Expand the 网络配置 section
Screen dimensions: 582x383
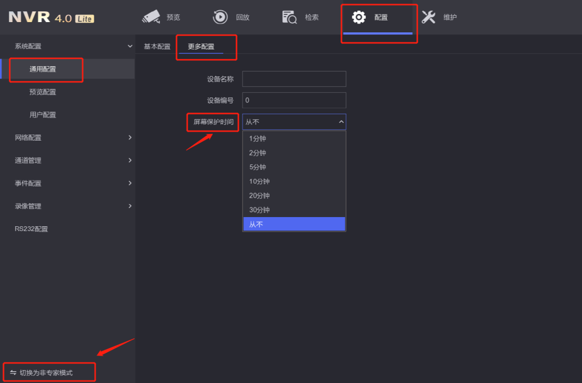[x=130, y=138]
